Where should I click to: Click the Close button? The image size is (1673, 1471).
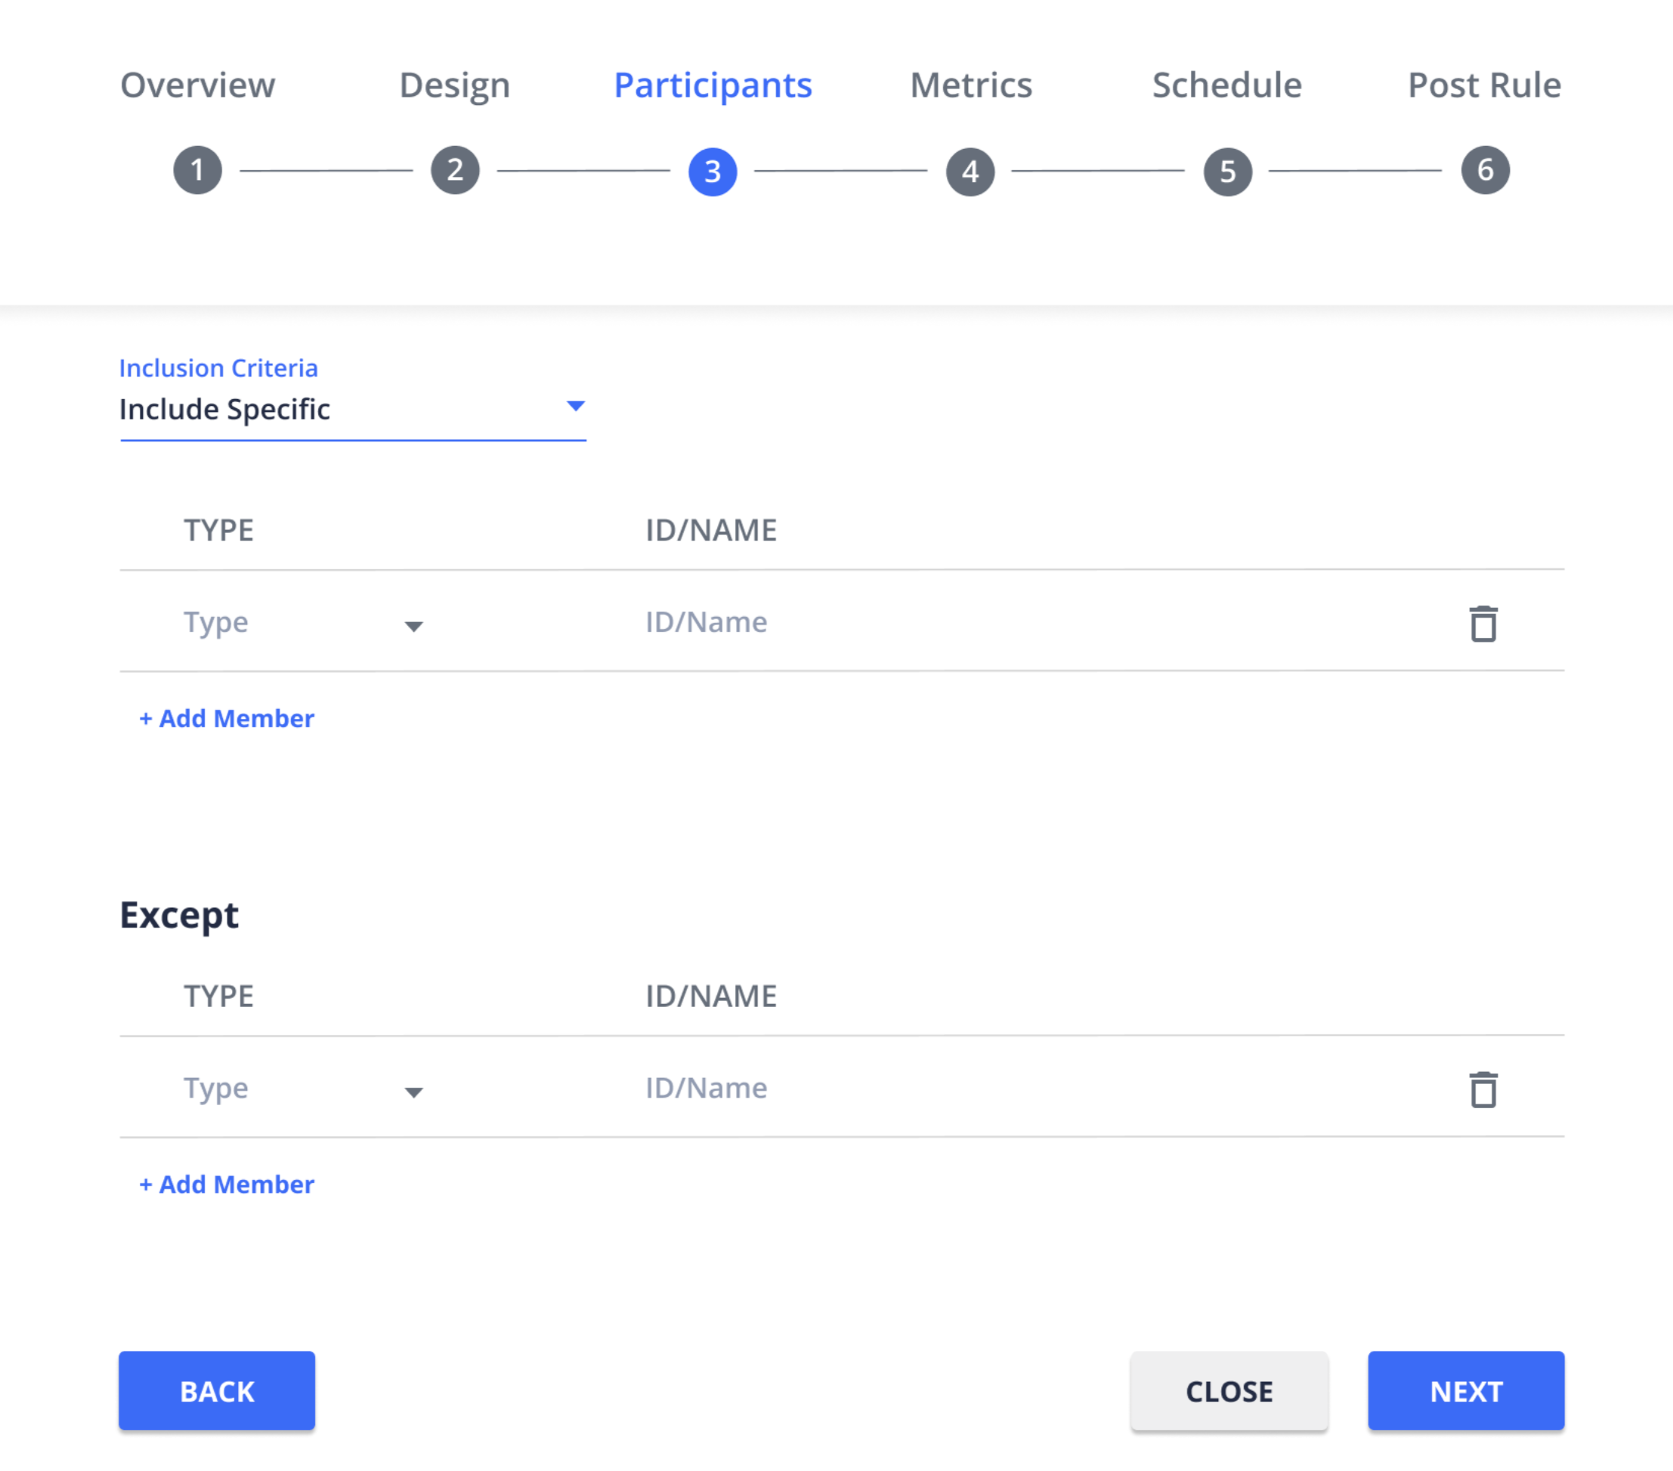[1229, 1391]
